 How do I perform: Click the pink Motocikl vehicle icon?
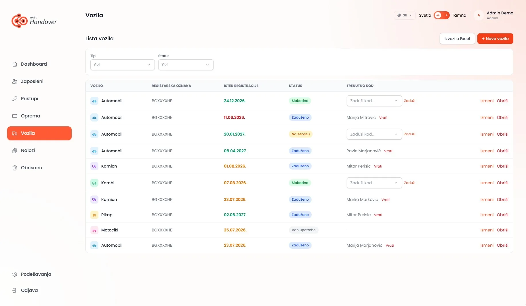click(x=94, y=230)
